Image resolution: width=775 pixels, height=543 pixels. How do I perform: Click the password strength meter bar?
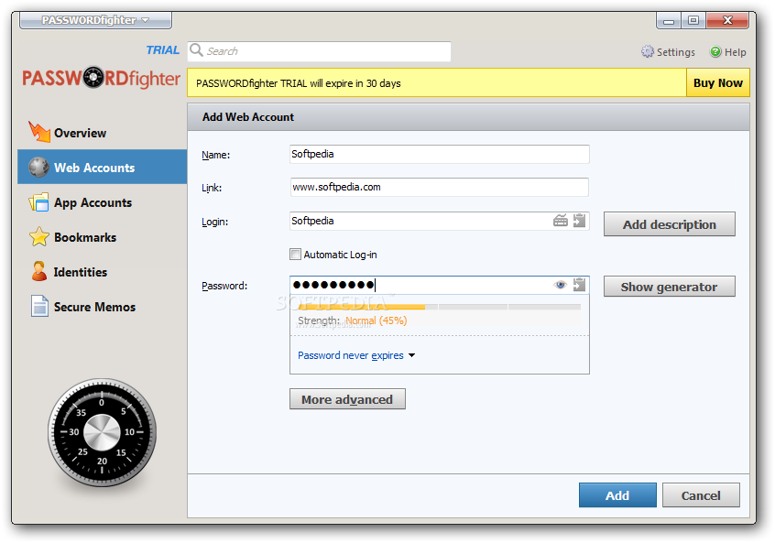pyautogui.click(x=440, y=307)
